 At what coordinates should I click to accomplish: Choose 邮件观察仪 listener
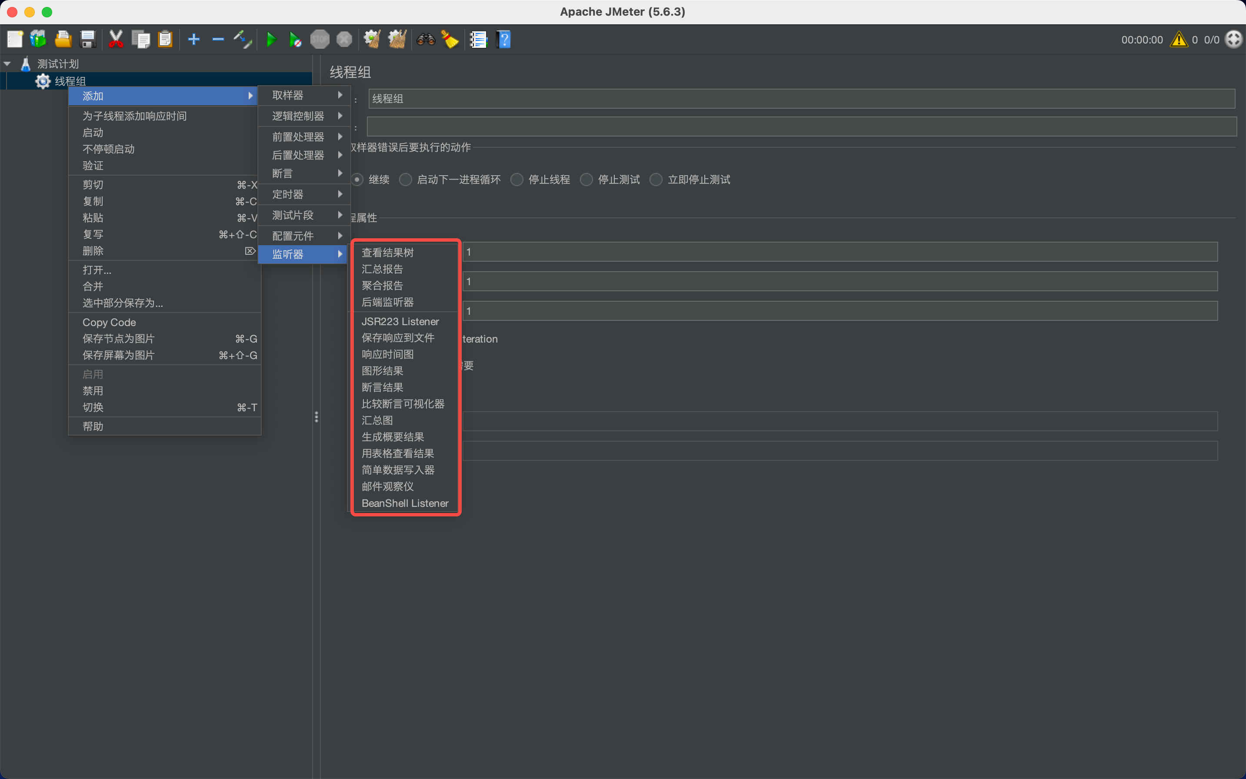point(406,486)
